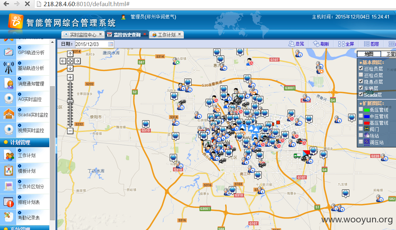Click the green truck marker on map
Image resolution: width=396 pixels, height=230 pixels.
[x=297, y=156]
